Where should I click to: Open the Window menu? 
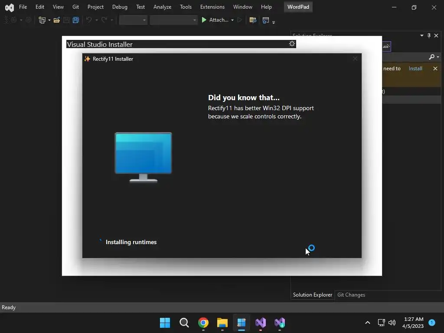coord(243,7)
